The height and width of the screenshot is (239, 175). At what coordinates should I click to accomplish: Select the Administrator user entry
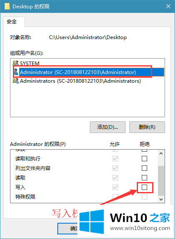78,72
